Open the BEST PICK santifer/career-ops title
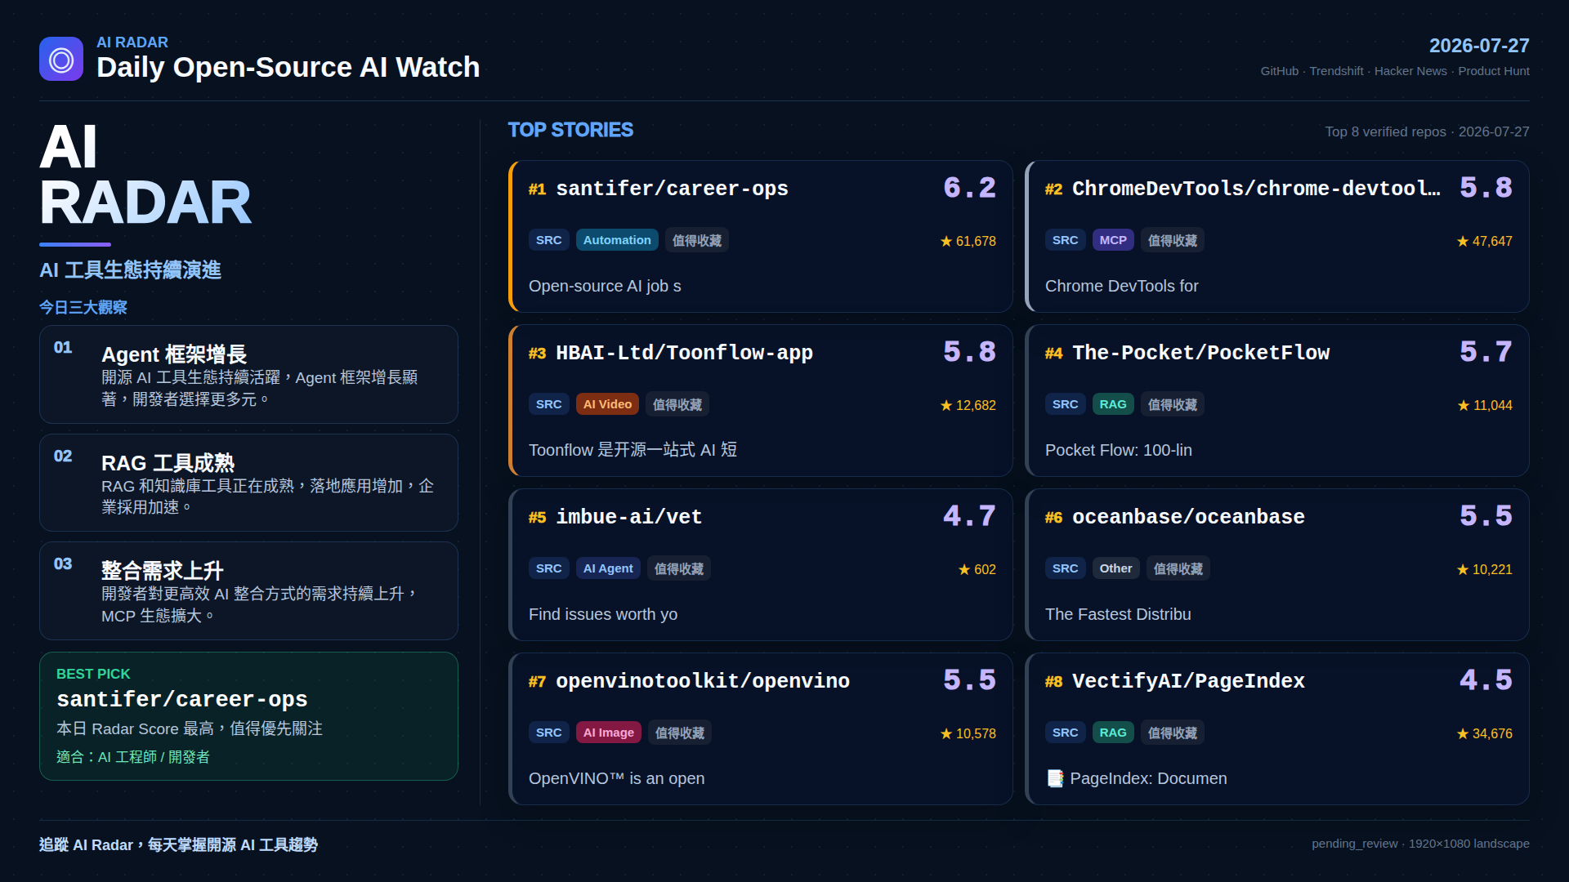Screen dimensions: 1569x882 point(182,699)
